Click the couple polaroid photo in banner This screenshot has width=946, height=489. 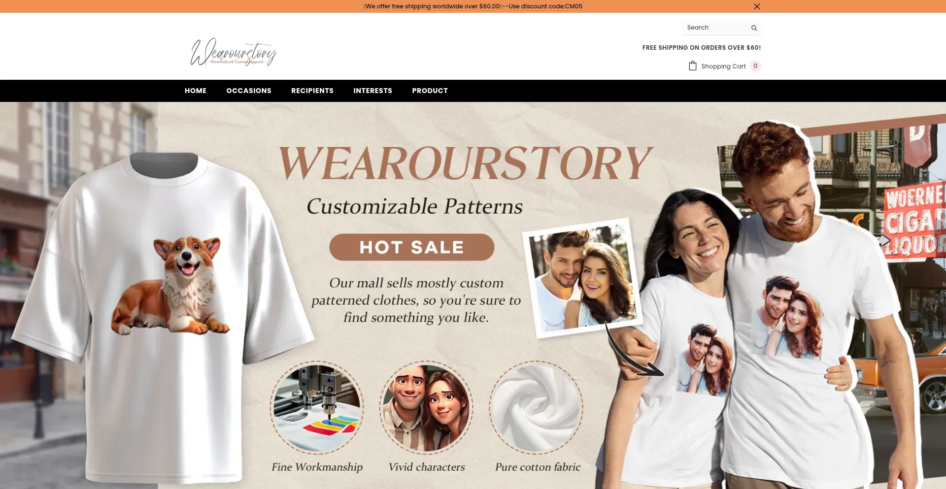tap(582, 278)
